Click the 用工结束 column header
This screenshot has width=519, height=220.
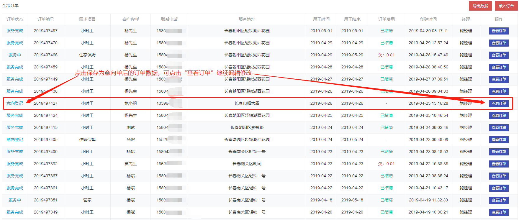pos(352,19)
